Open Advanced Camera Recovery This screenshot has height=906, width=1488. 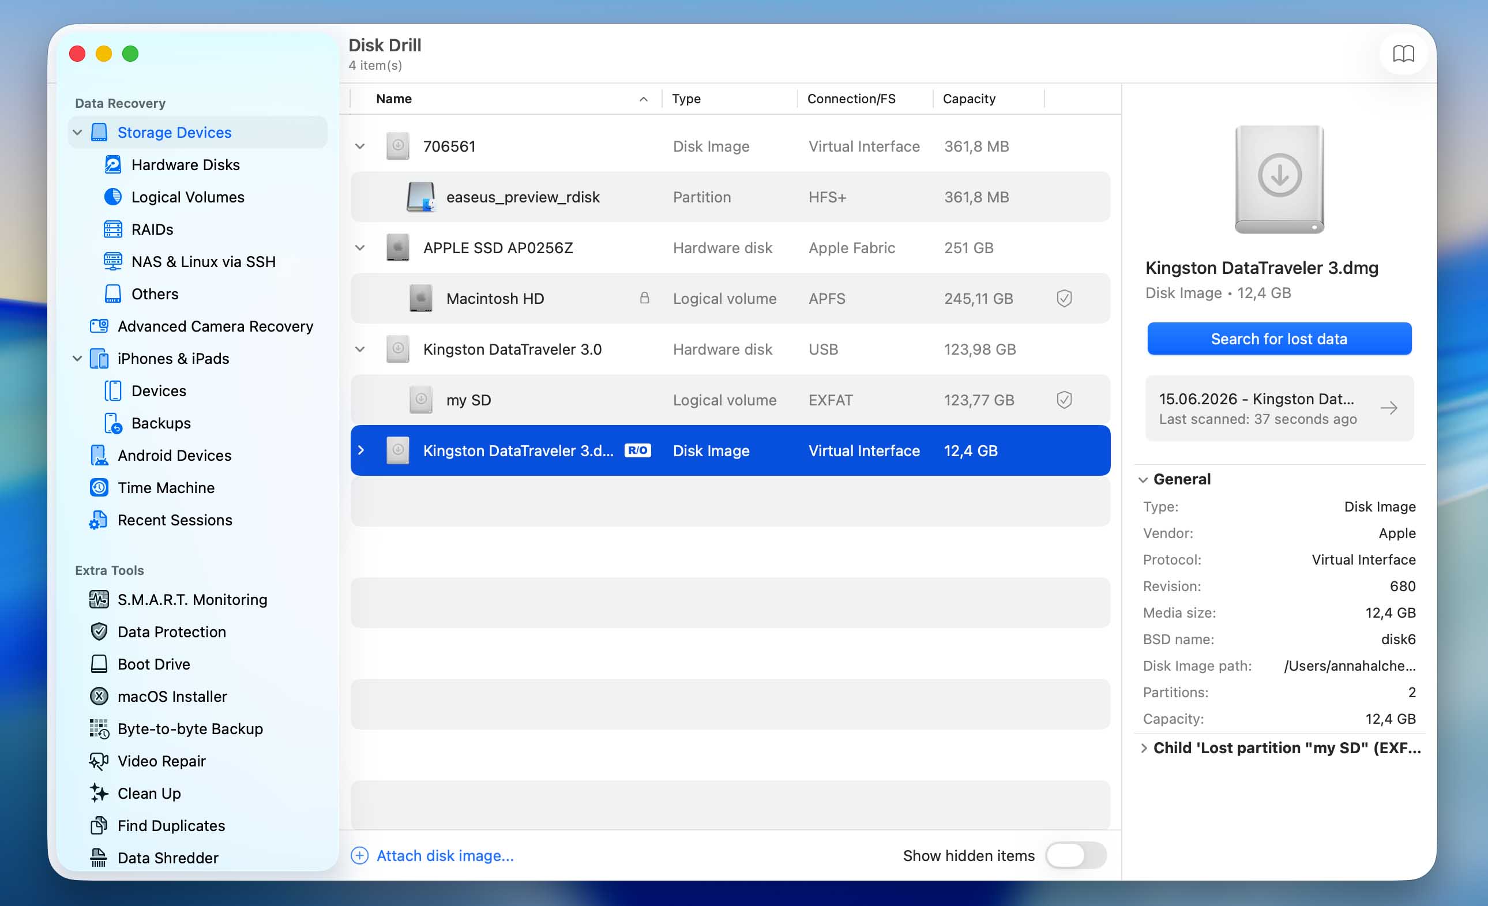[x=216, y=326]
